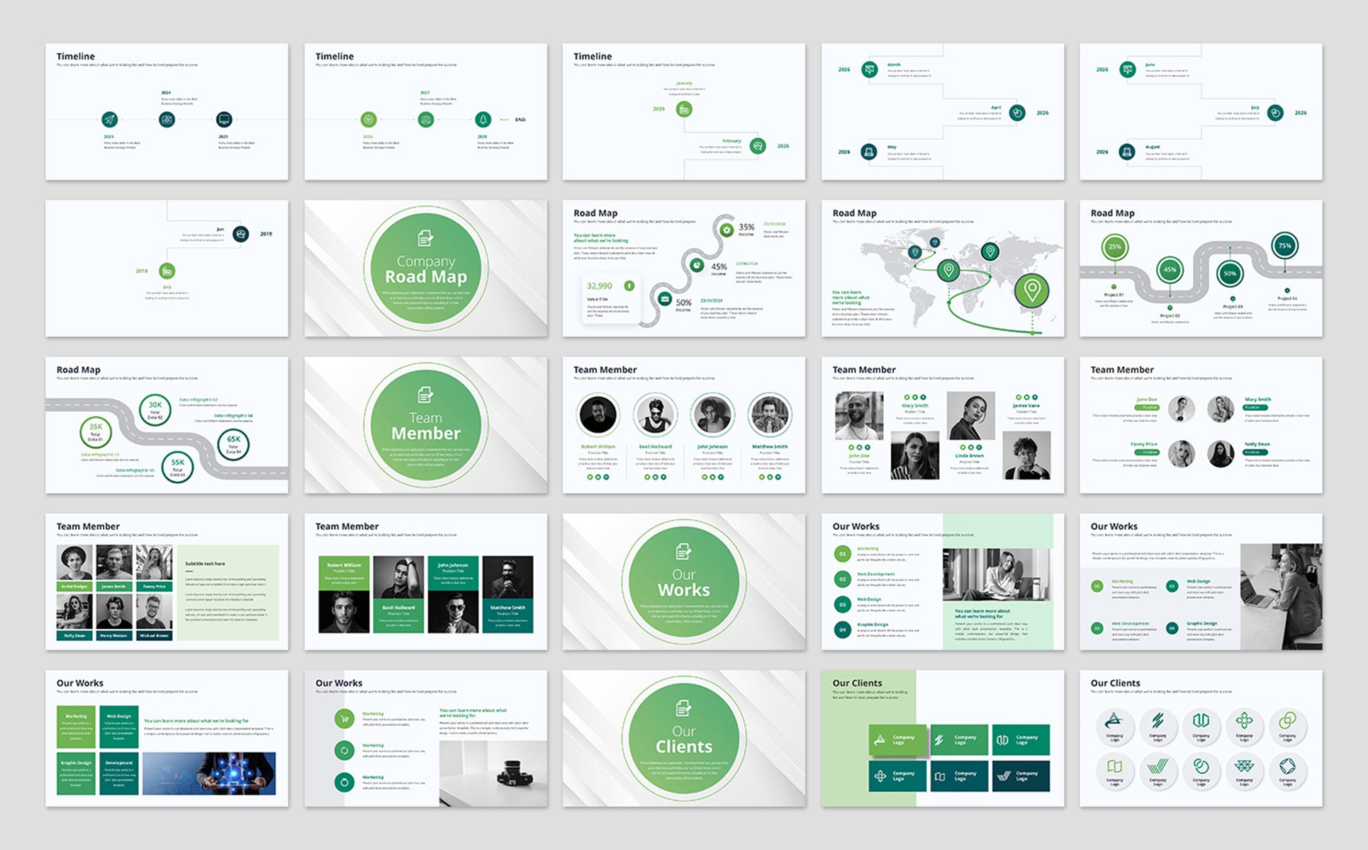Select the Team Member section title slide
Viewport: 1368px width, 850px height.
click(425, 425)
